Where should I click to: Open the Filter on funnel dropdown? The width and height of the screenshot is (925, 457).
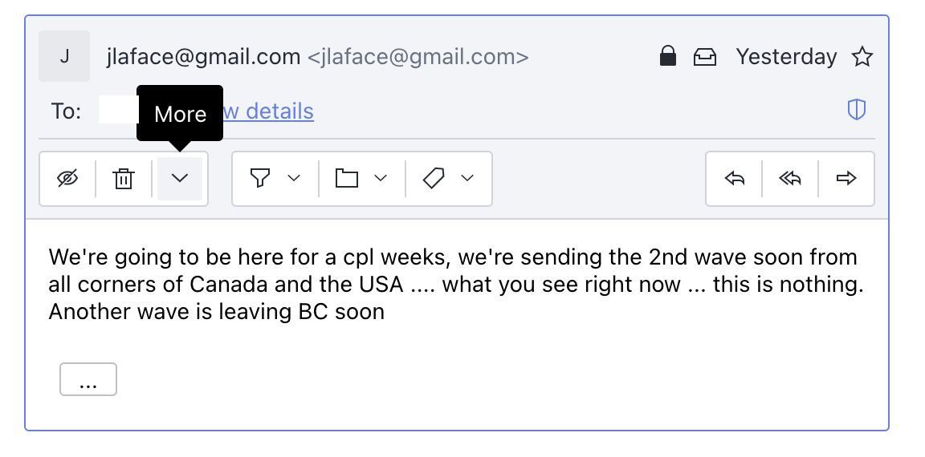click(x=275, y=179)
